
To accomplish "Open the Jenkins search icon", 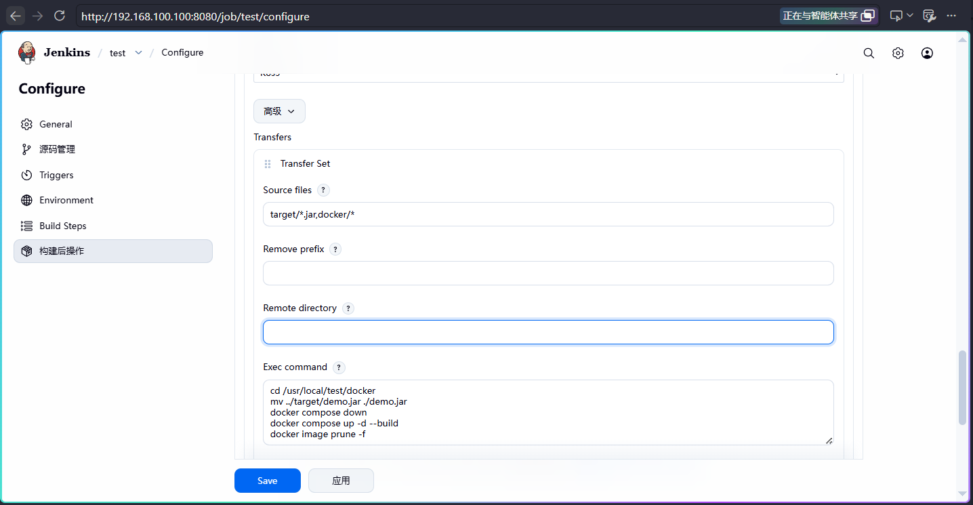I will 869,53.
